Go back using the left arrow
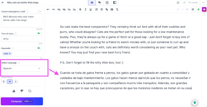Viewport: 207px width, 107px height. (x=3, y=2)
